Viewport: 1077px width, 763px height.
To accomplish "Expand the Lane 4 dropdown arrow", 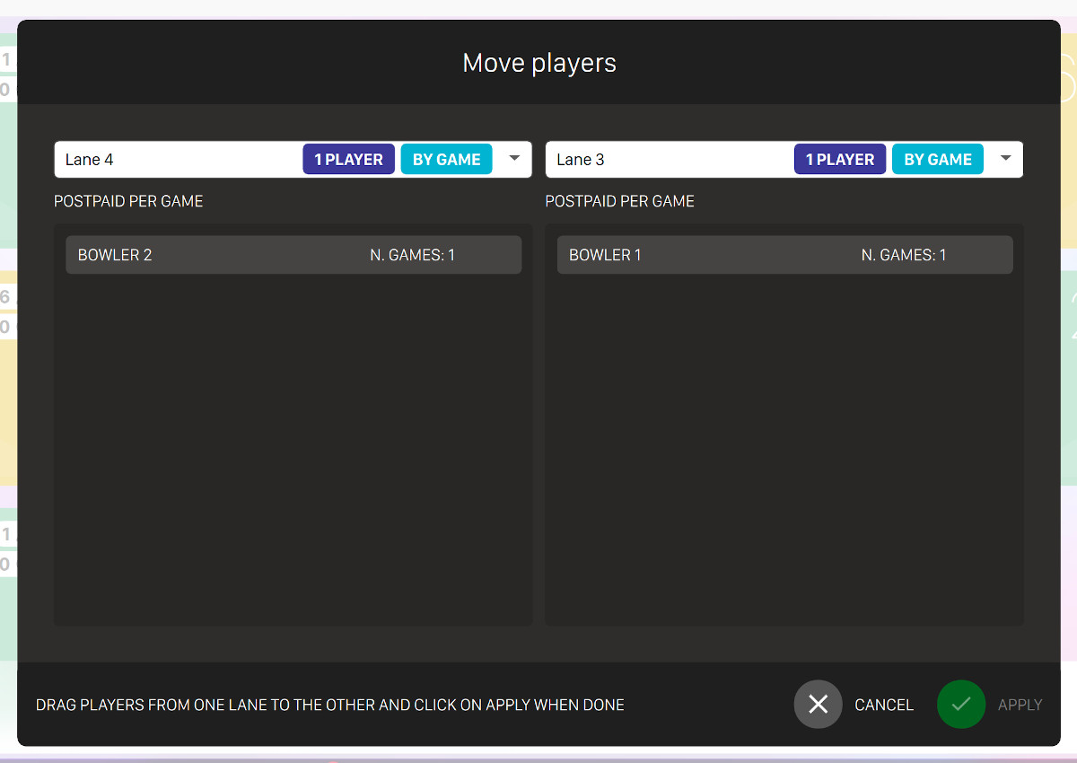I will pos(514,158).
